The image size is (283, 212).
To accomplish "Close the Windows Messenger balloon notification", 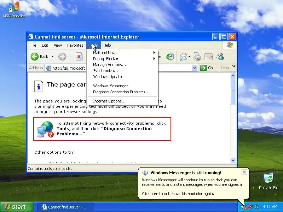I will (244, 172).
